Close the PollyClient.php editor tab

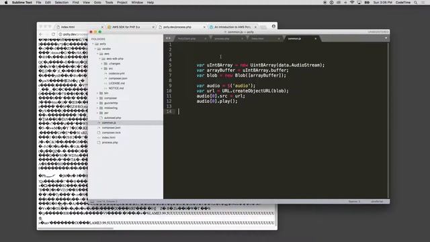206,39
